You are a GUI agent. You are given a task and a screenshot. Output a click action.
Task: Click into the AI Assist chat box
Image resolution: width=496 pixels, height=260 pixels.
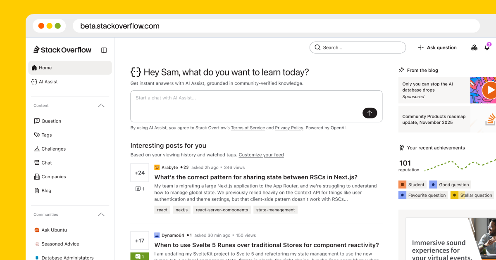click(x=256, y=106)
